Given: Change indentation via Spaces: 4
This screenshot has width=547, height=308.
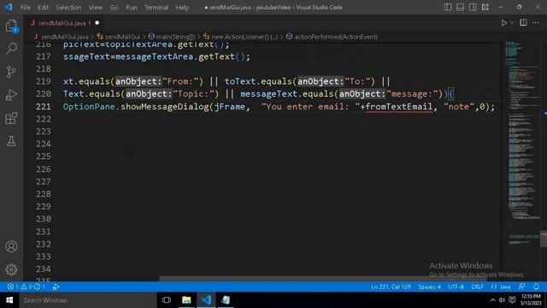Looking at the screenshot, I should 429,287.
